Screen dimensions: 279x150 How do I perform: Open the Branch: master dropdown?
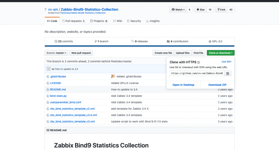[56, 53]
